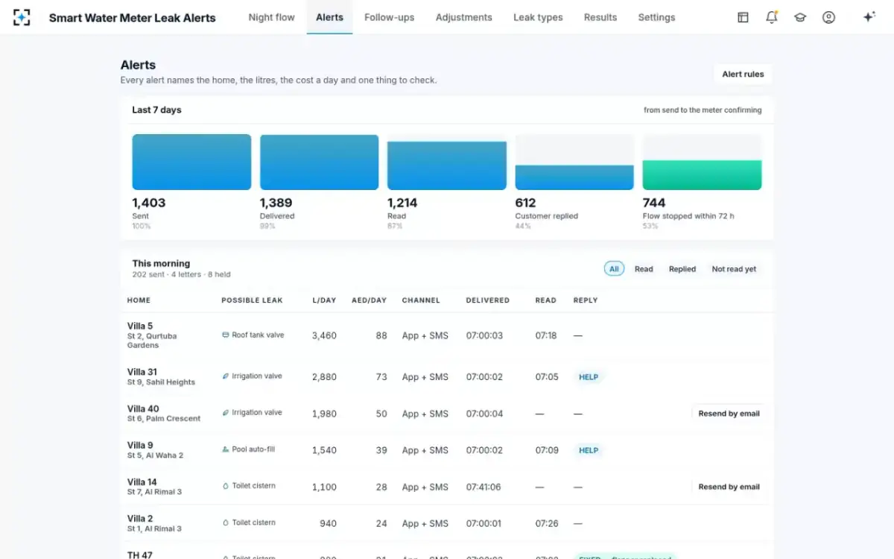Viewport: 894px width, 559px height.
Task: Open the user account icon
Action: [x=828, y=17]
